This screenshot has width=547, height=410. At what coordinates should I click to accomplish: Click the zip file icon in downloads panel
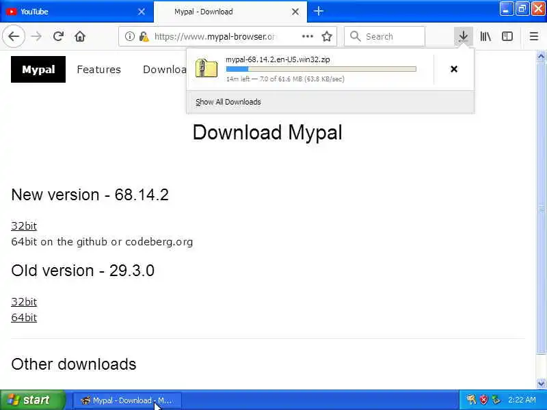point(206,68)
